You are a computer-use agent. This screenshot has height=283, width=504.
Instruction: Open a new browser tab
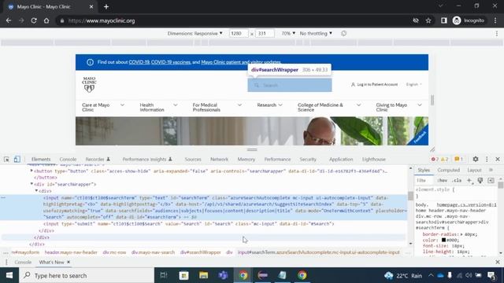pyautogui.click(x=106, y=7)
